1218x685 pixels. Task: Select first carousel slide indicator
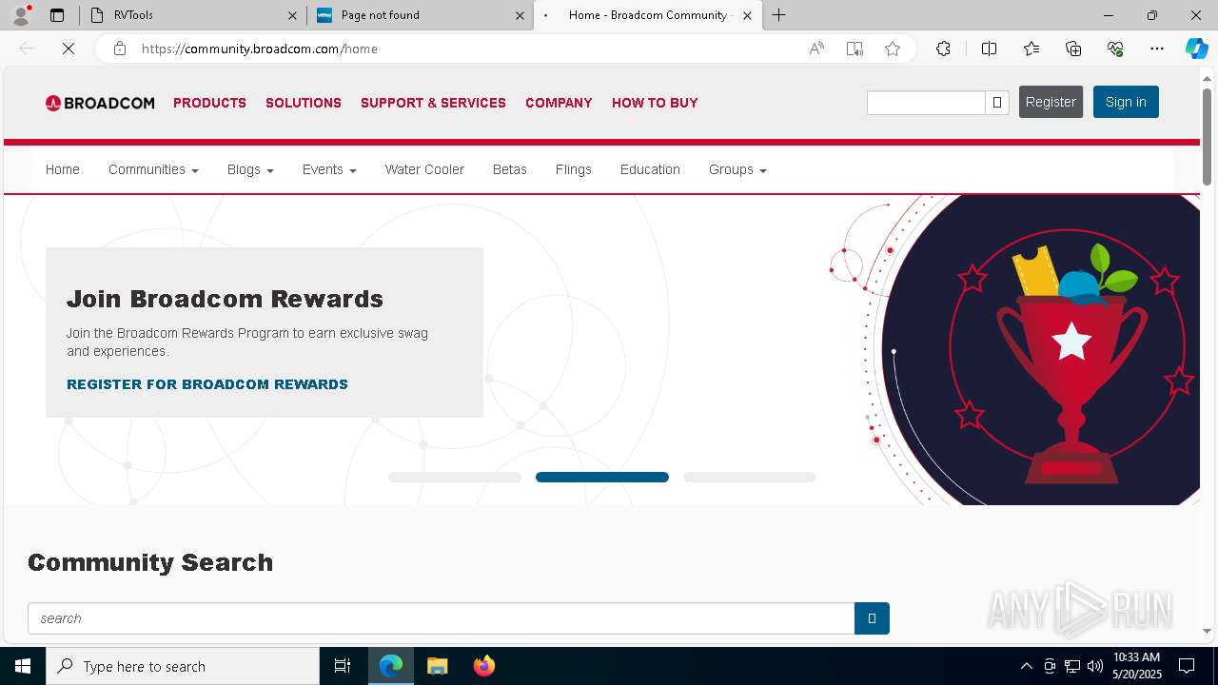click(x=455, y=478)
